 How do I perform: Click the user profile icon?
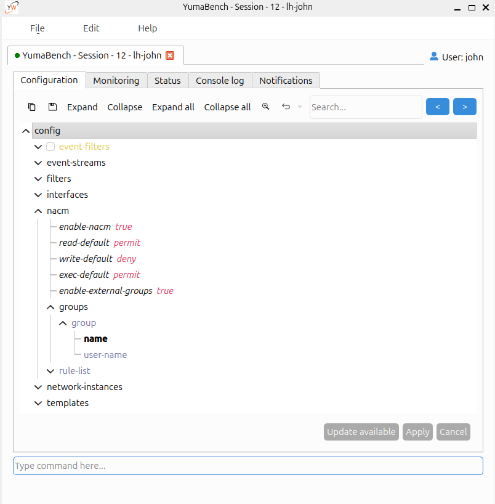[434, 57]
